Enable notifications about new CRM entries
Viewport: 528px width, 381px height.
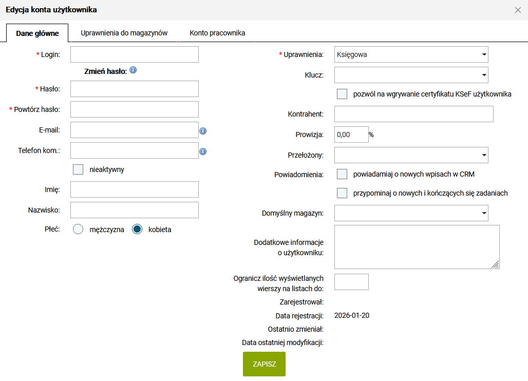(342, 174)
